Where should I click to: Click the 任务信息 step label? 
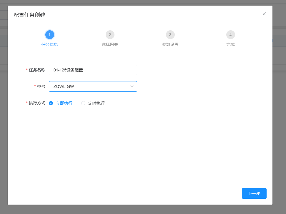point(50,44)
